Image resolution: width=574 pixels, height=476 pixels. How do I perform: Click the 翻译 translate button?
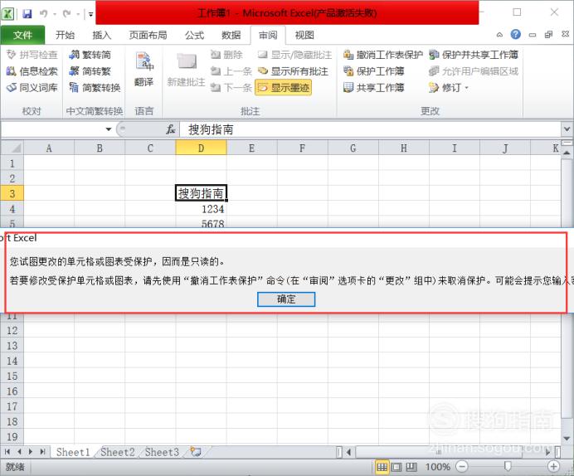143,70
